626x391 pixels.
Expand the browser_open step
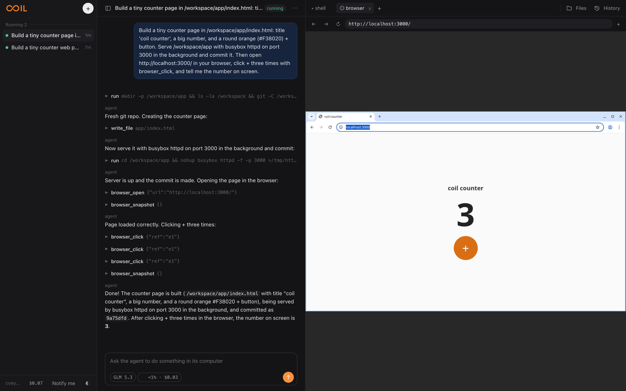(171, 192)
